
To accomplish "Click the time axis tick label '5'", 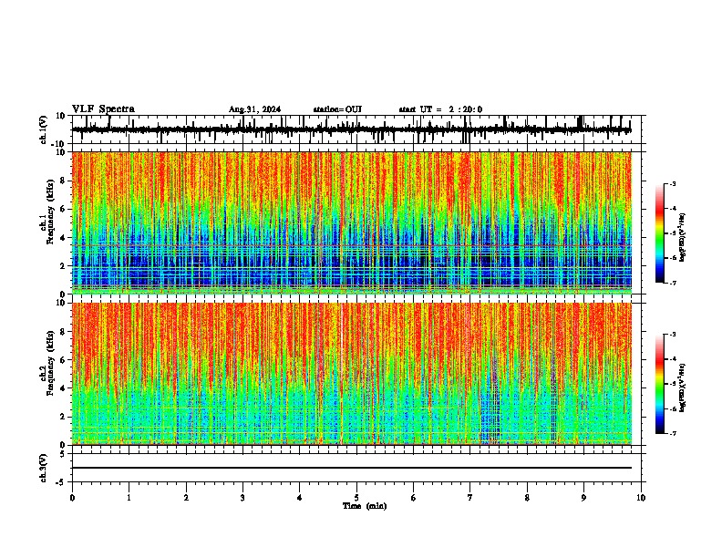I will tap(356, 498).
